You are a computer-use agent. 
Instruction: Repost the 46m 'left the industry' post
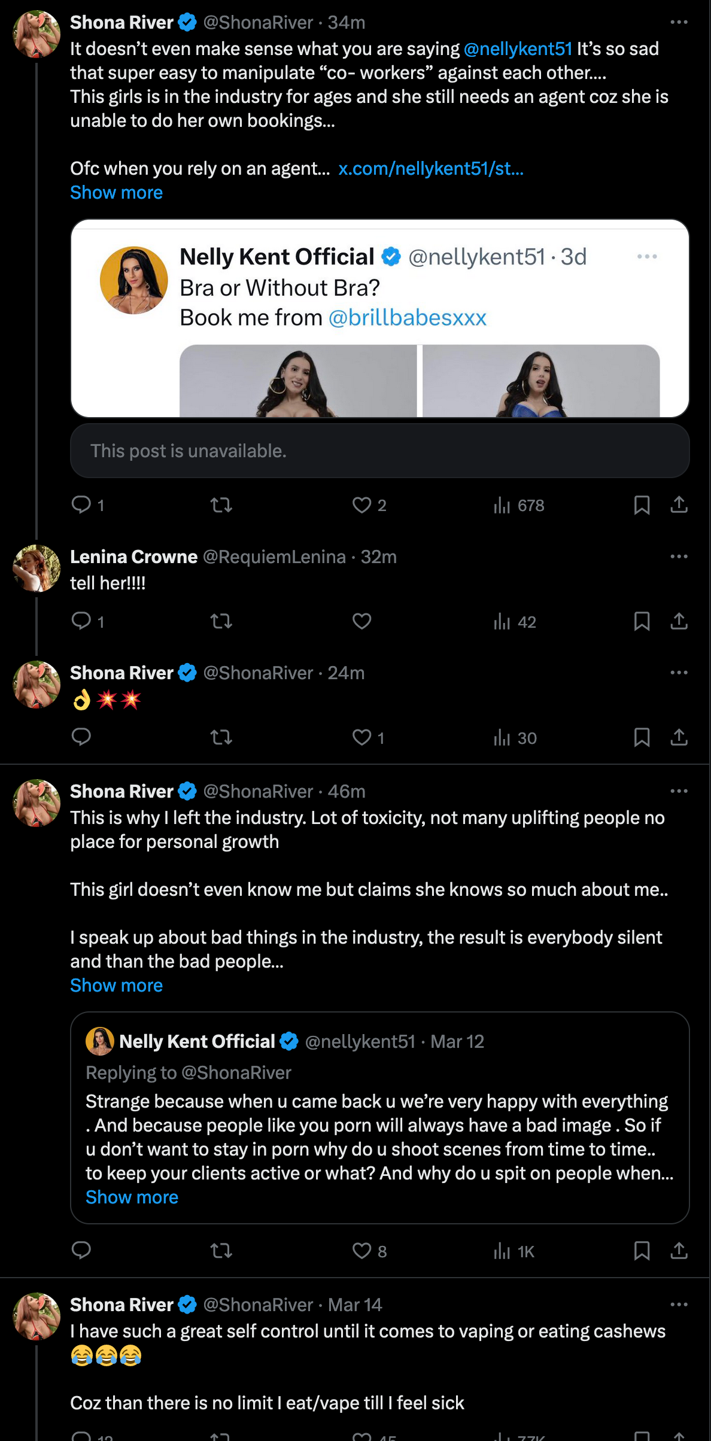(x=221, y=1251)
